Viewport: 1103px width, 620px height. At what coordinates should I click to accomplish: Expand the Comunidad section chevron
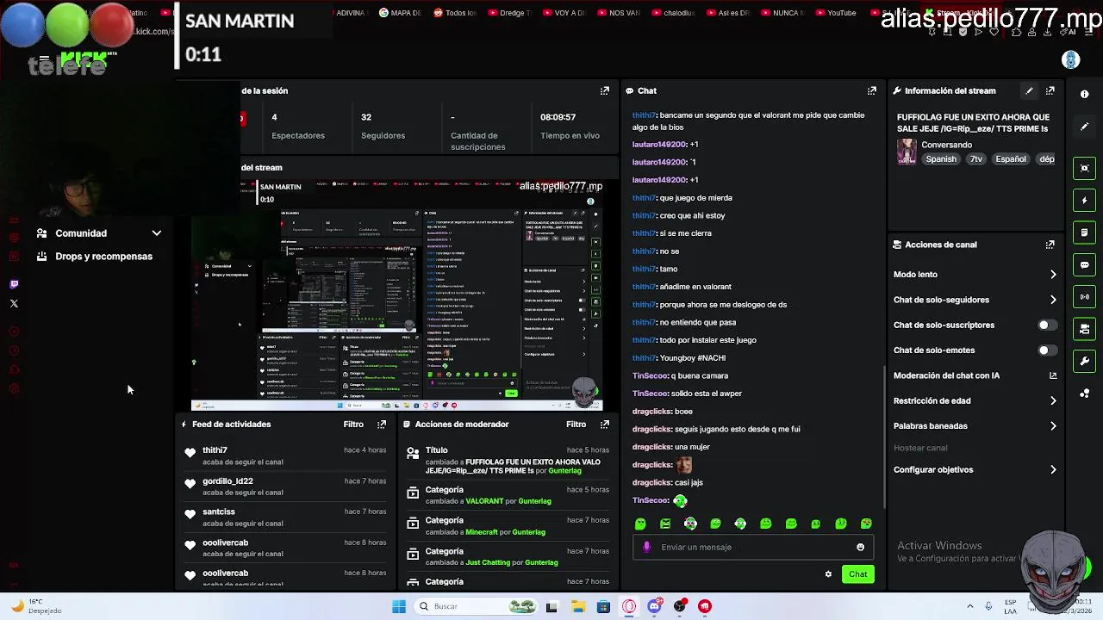[x=157, y=233]
